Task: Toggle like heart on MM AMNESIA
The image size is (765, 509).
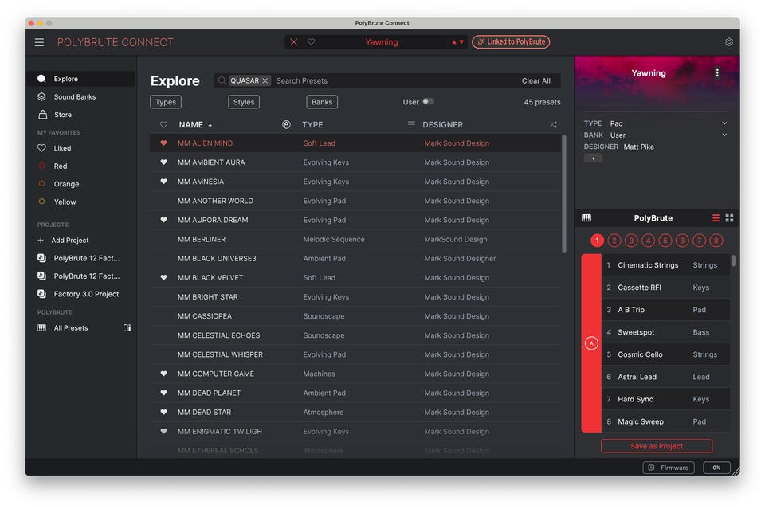Action: (x=164, y=182)
